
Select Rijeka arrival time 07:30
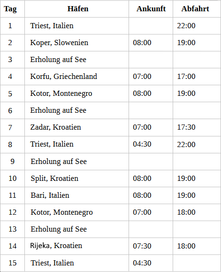click(142, 246)
